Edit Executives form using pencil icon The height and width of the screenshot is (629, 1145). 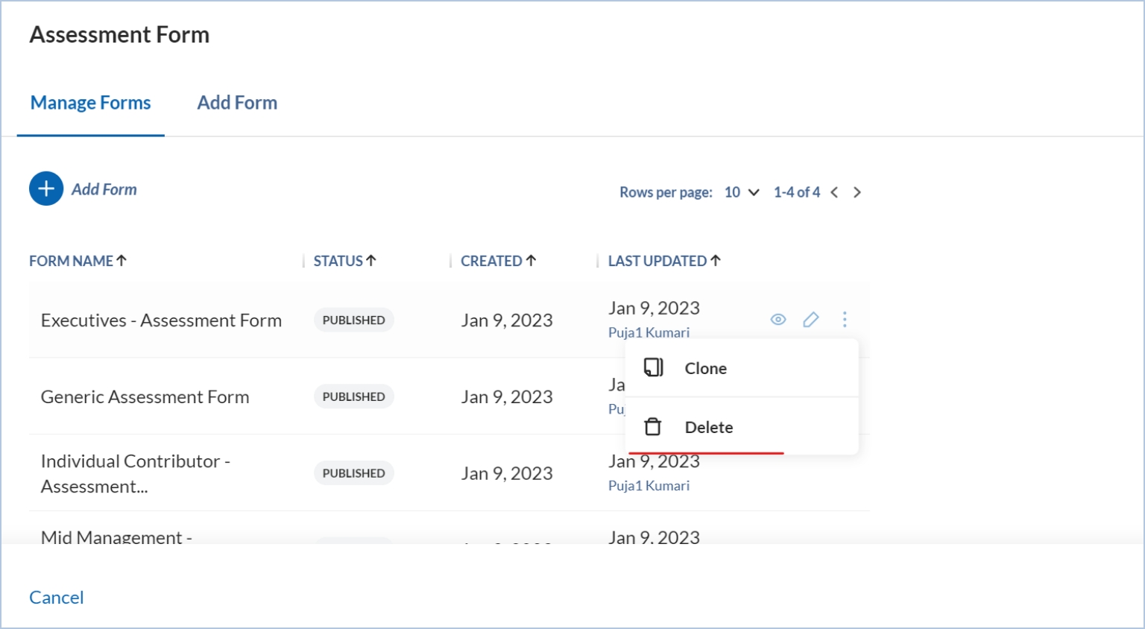810,320
